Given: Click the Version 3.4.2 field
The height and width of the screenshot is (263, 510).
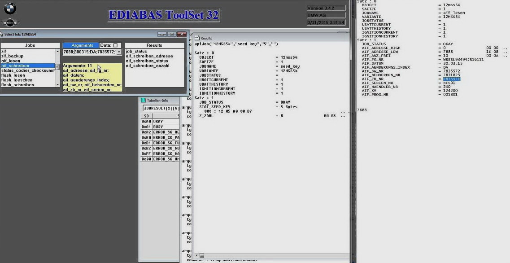Looking at the screenshot, I should click(x=326, y=8).
